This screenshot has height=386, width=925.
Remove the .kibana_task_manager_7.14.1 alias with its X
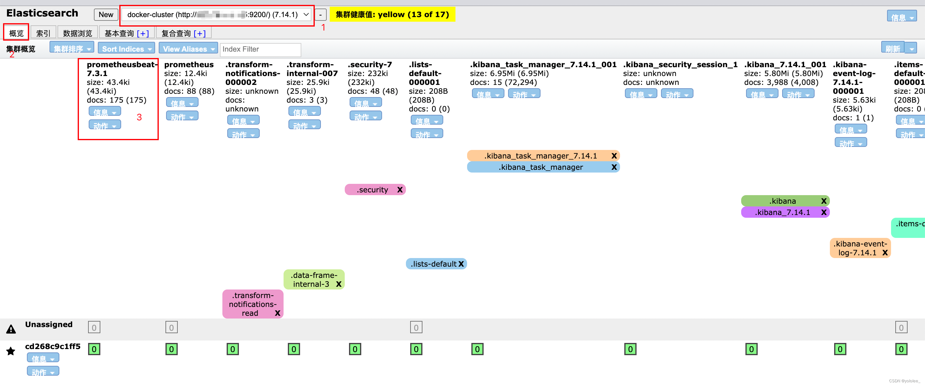pos(614,156)
